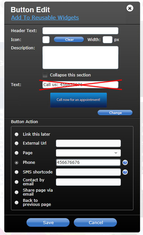Edit the Phone number field
This screenshot has width=143, height=235.
tap(88, 163)
